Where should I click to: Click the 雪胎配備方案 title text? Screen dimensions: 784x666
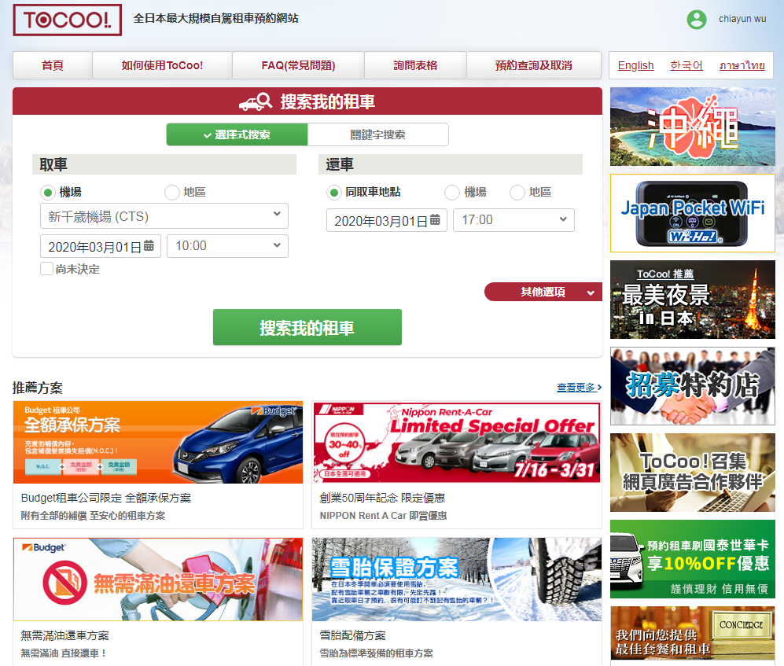pyautogui.click(x=353, y=635)
